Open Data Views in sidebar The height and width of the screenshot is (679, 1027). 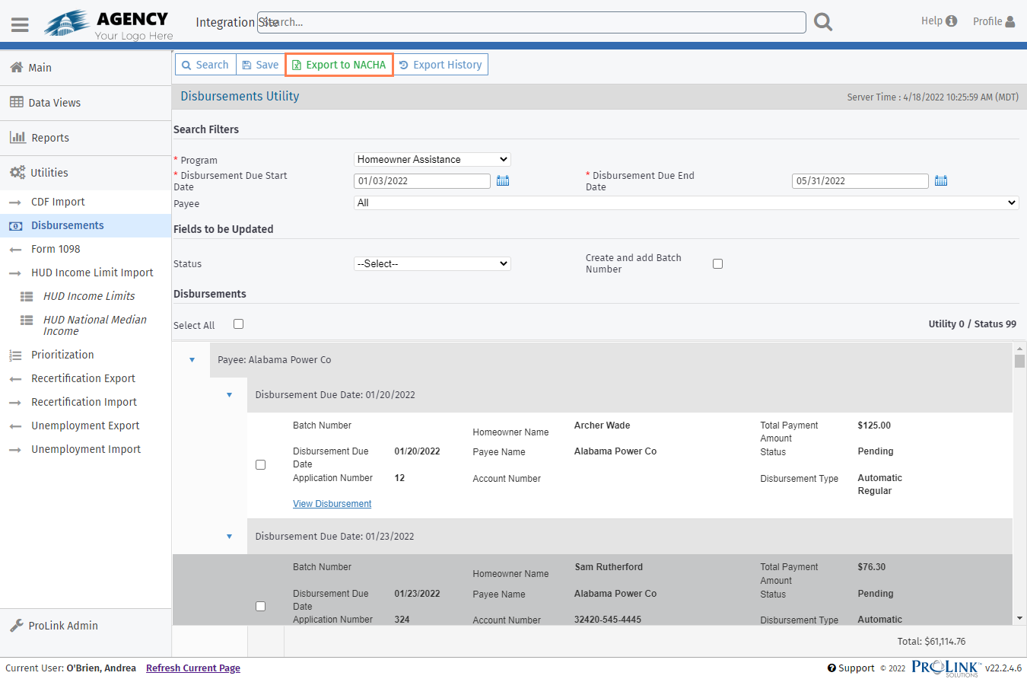pos(54,103)
